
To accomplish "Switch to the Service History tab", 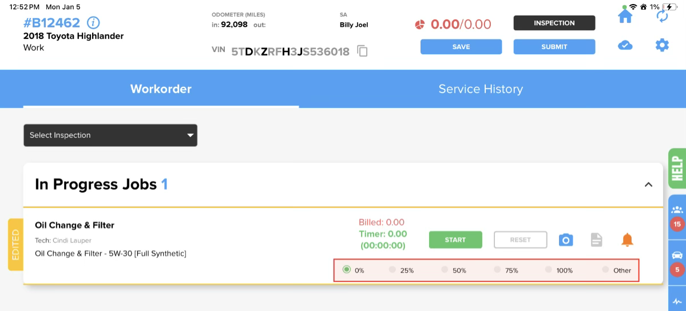I will point(481,89).
